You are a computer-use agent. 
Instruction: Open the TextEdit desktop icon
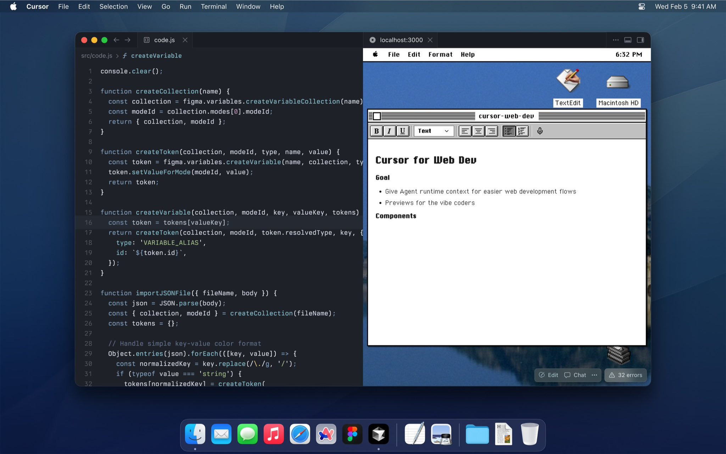568,88
